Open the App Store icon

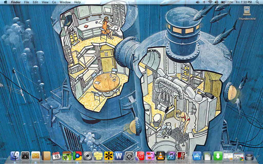coord(197,156)
